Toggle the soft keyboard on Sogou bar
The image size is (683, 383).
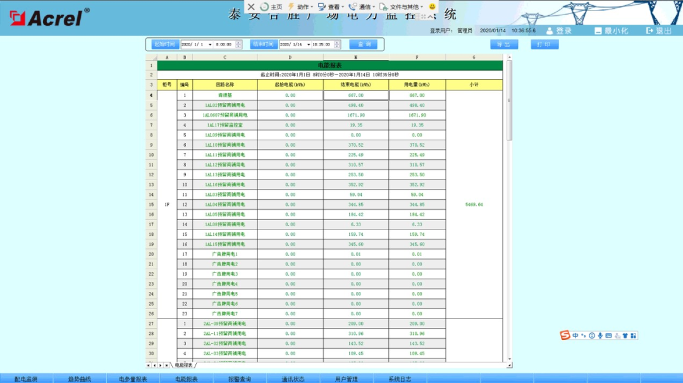pos(609,336)
